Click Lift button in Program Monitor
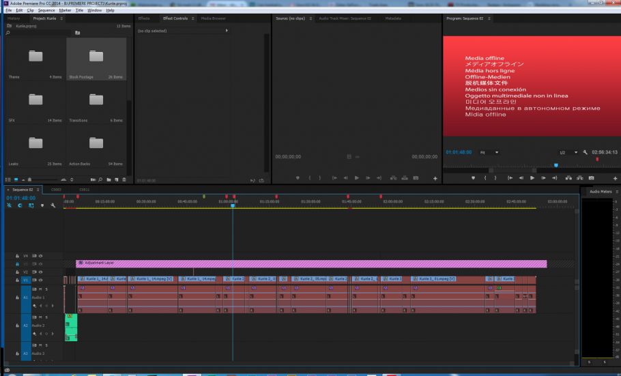 coord(569,178)
